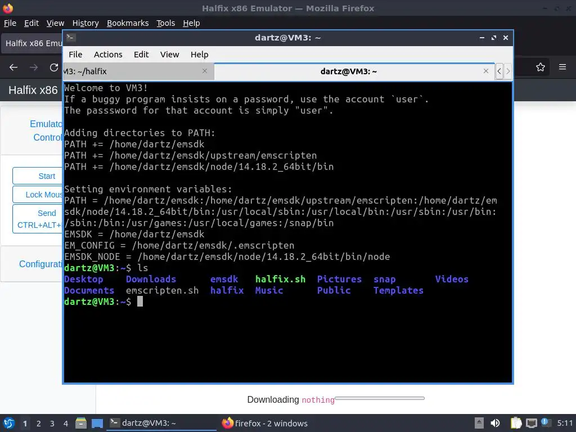Switch to workspace 2
576x432 pixels.
(39, 424)
